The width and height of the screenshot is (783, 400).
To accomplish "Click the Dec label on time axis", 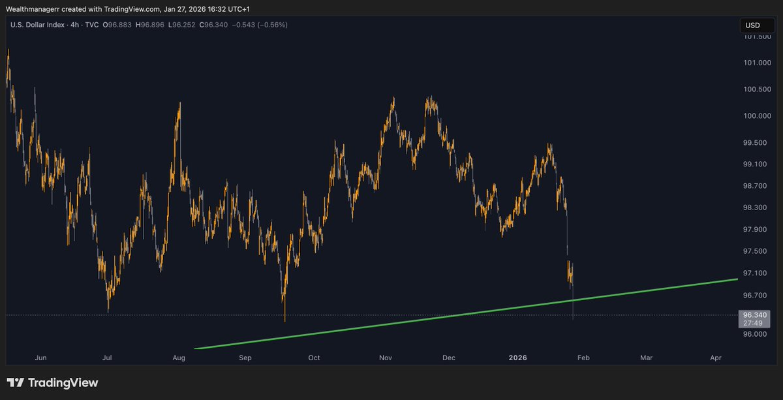I will coord(448,358).
